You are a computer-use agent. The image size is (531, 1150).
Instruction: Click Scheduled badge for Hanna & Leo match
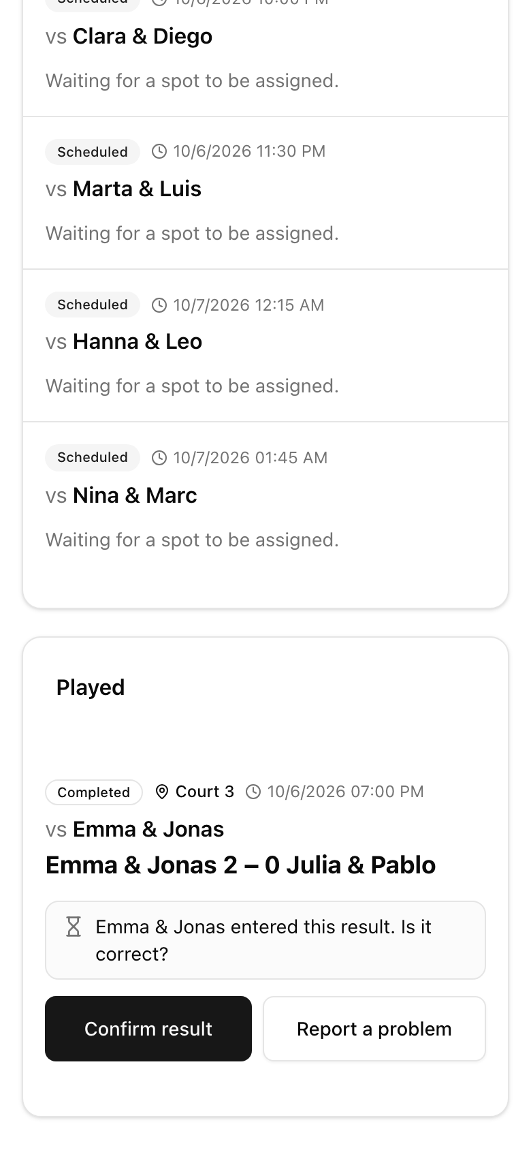[x=93, y=305]
